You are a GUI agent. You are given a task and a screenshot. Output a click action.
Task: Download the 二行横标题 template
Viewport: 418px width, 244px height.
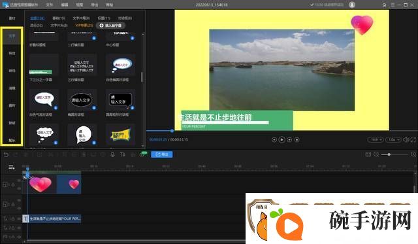click(x=94, y=38)
